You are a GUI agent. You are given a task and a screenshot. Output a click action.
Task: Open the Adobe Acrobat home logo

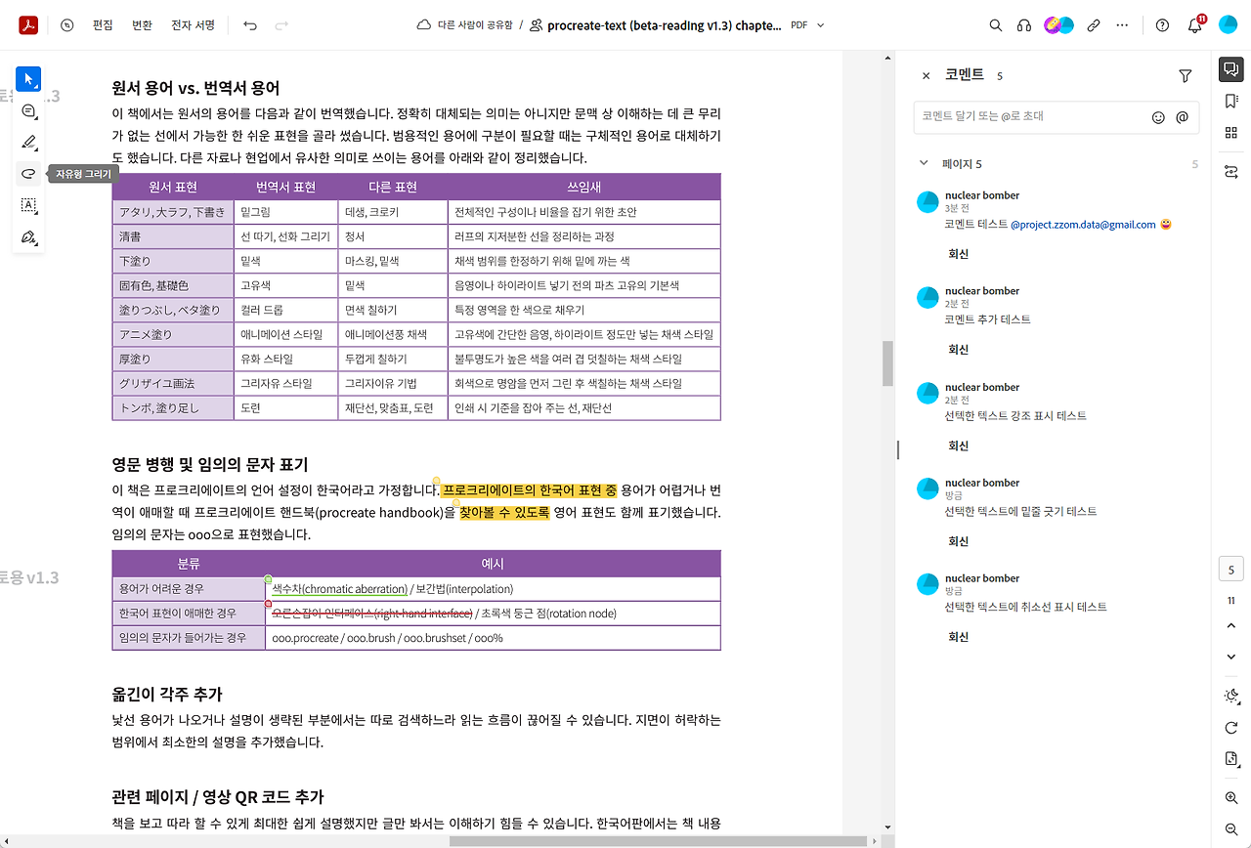(28, 25)
